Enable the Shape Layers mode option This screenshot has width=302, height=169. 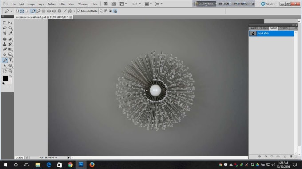coord(17,11)
